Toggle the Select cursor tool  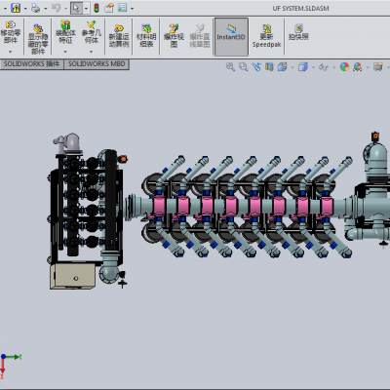click(x=76, y=8)
